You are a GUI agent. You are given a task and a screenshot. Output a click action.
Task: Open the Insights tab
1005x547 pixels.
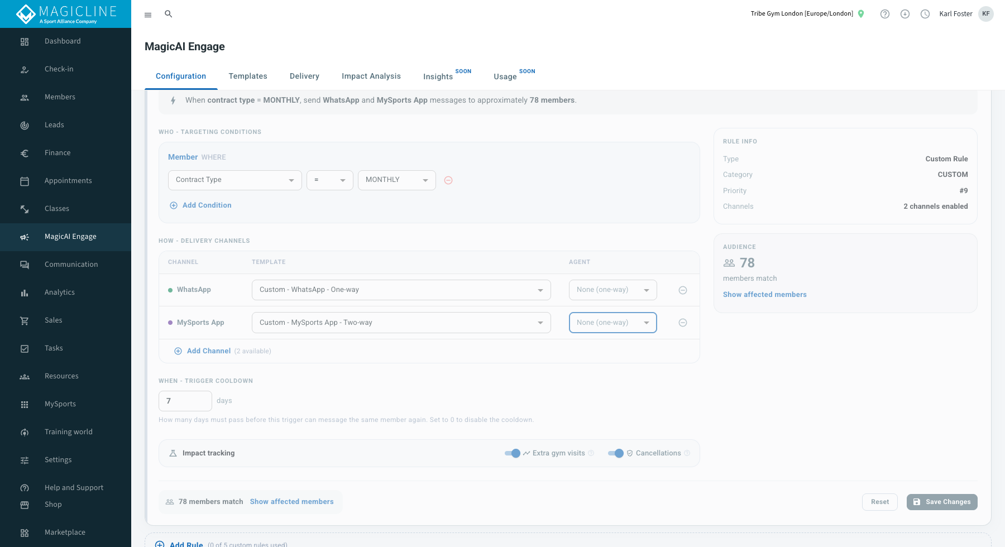(438, 76)
